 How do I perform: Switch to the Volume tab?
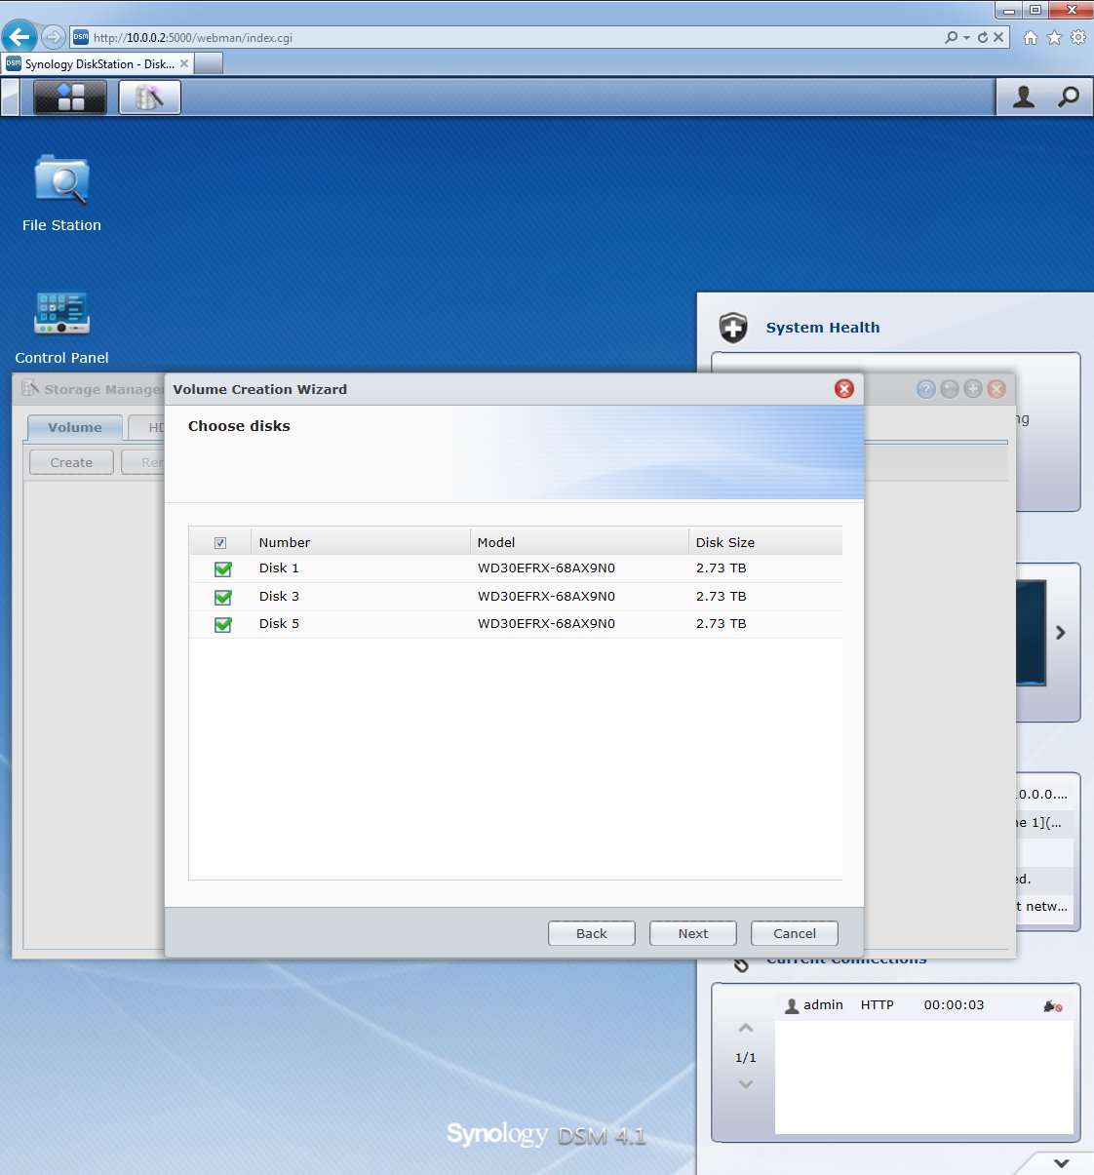(75, 427)
